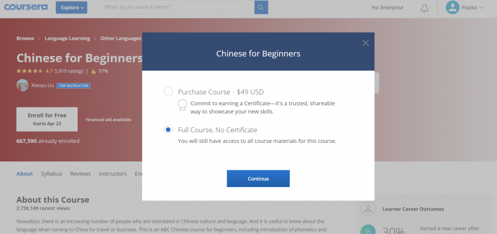
Task: Click the certificate ribbon icon in dialog
Action: pos(182,105)
